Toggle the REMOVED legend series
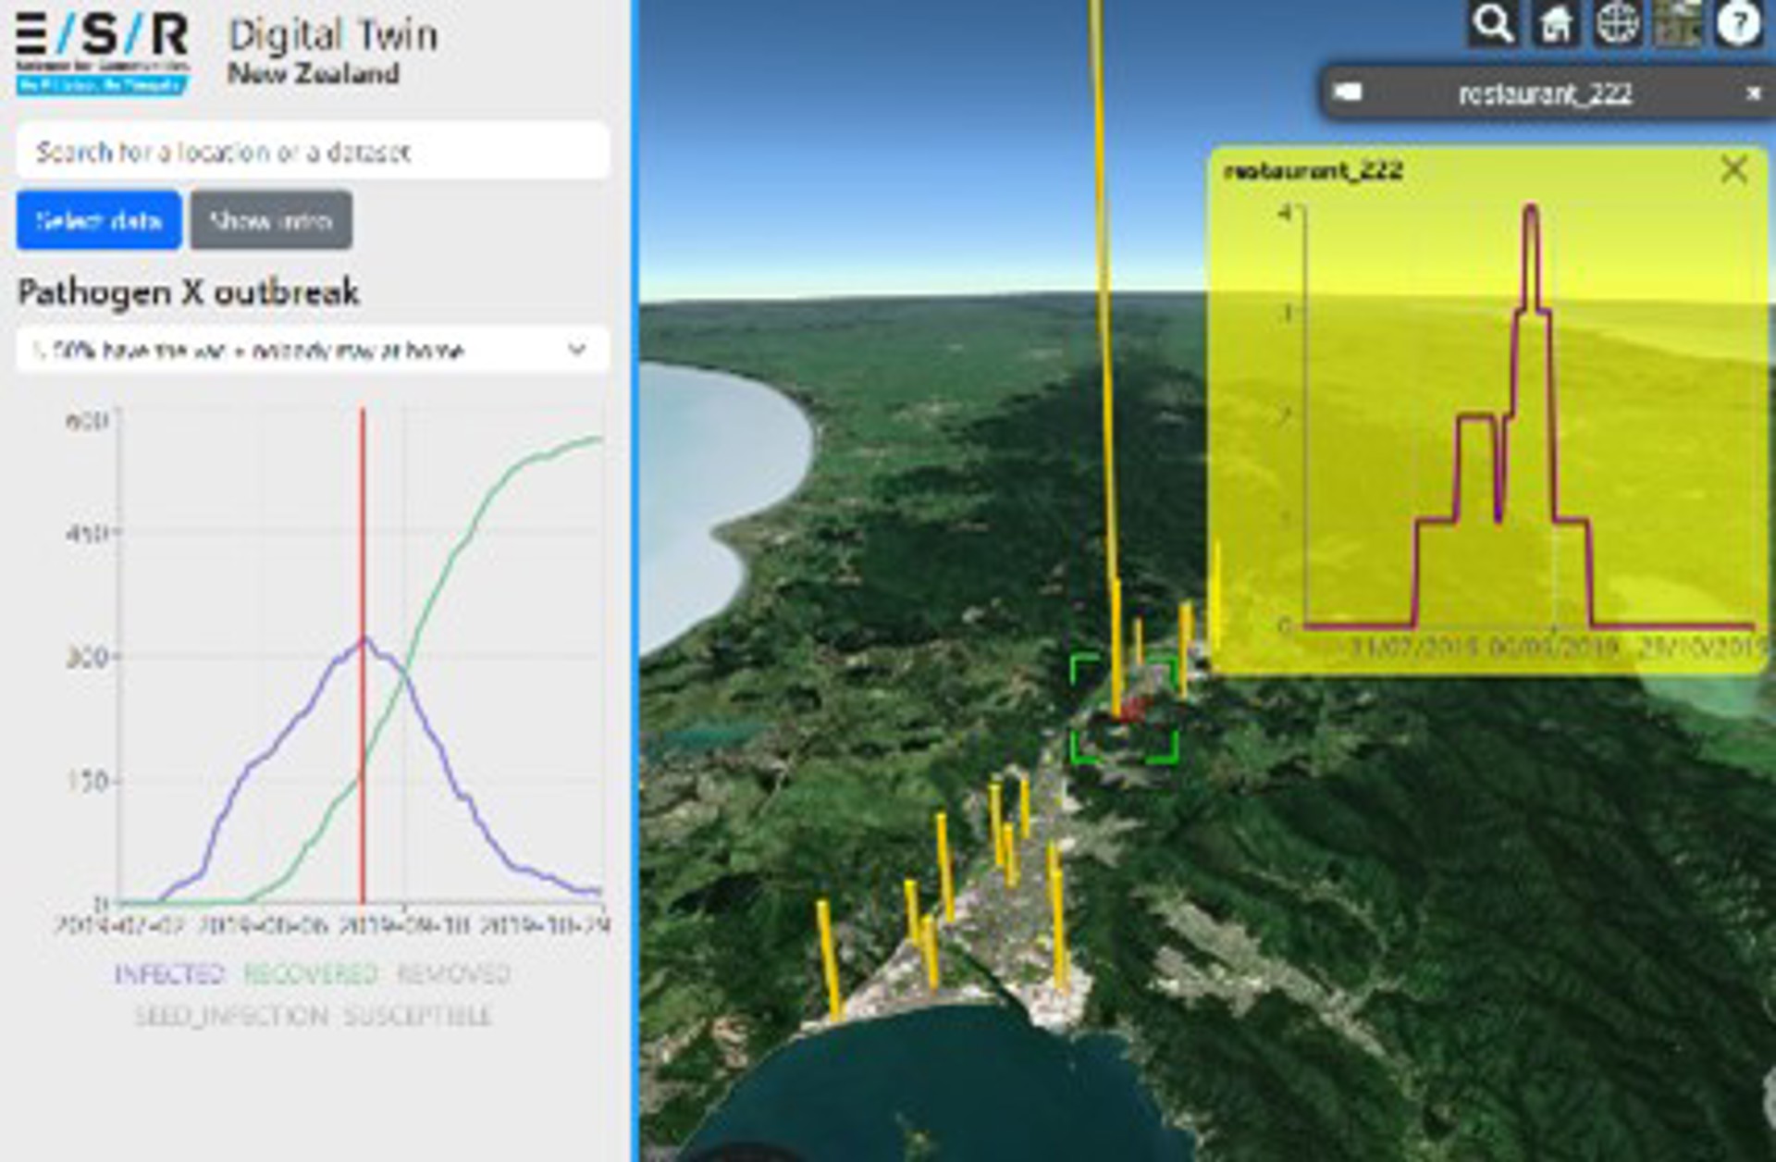This screenshot has width=1776, height=1162. [x=454, y=973]
